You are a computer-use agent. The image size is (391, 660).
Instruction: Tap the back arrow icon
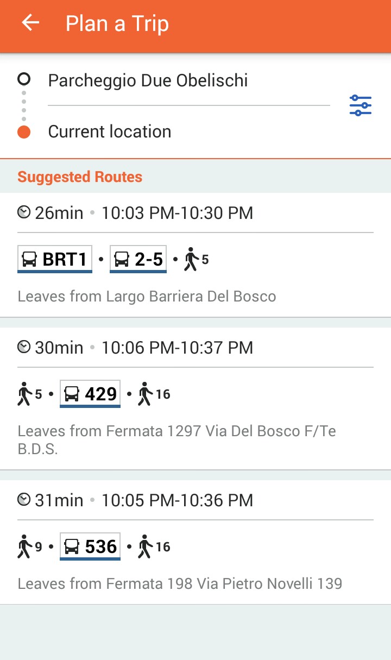pyautogui.click(x=30, y=23)
